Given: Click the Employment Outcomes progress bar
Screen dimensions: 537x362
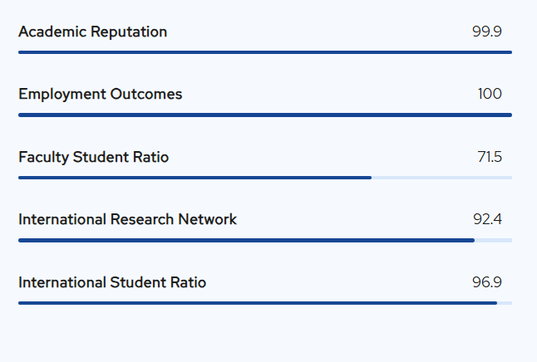Looking at the screenshot, I should [264, 115].
